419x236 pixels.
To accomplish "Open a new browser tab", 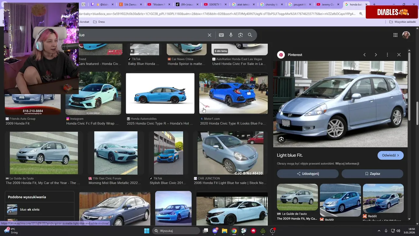I will 374,5.
